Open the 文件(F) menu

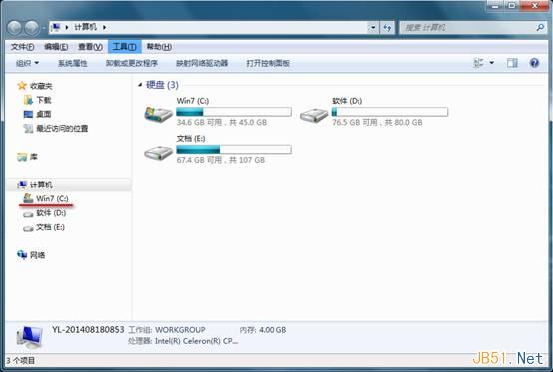(x=23, y=47)
